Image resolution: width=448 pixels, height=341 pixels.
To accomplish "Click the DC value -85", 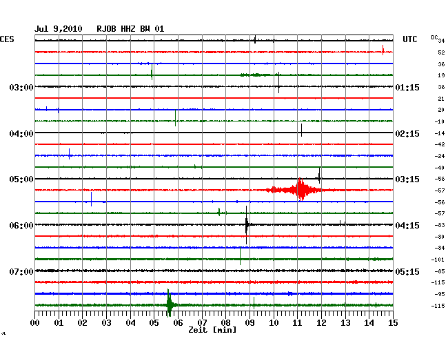I will click(440, 271).
